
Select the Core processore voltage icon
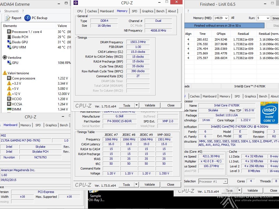pyautogui.click(x=9, y=78)
